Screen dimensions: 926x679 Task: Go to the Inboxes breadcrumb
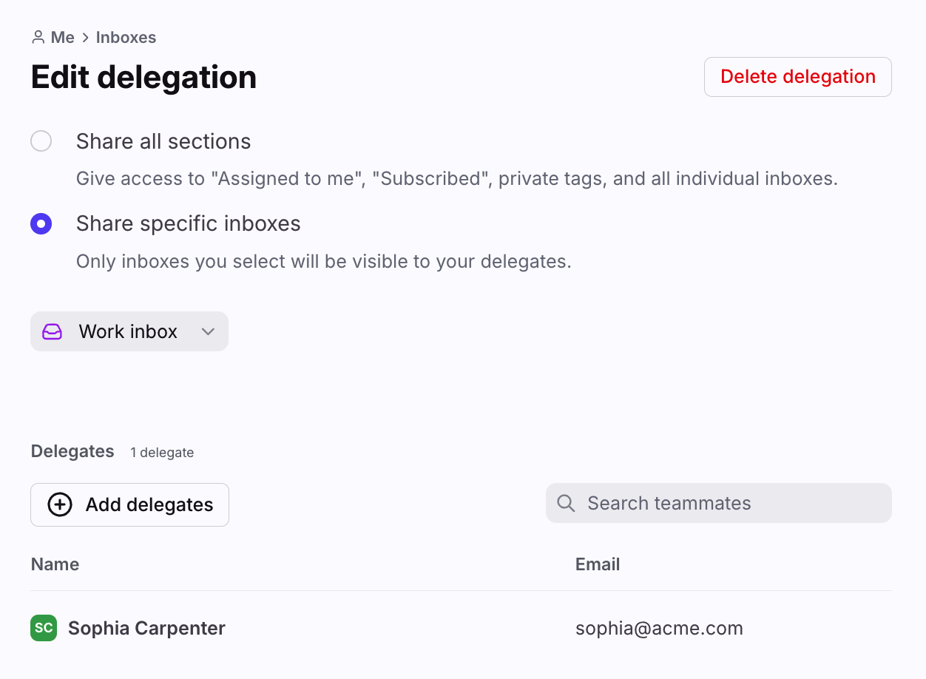pos(126,37)
